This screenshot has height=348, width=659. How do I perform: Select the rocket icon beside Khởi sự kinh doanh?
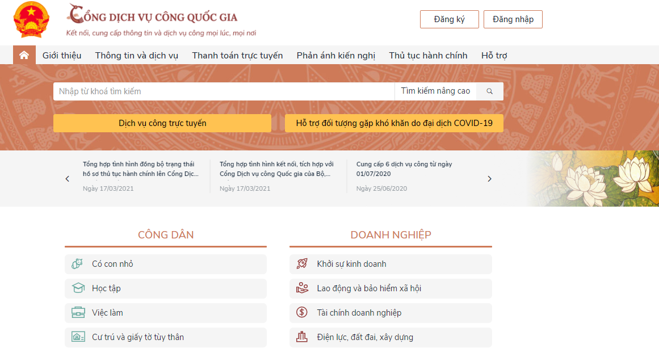[301, 263]
